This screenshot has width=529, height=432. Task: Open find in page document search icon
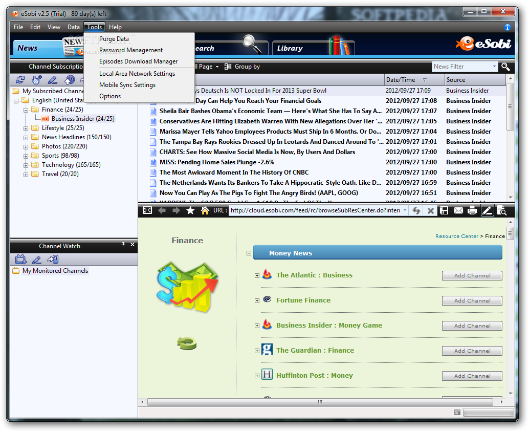click(x=502, y=210)
